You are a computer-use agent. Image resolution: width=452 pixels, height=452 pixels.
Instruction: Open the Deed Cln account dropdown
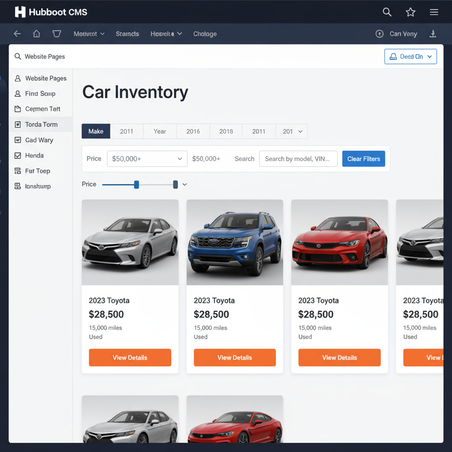[411, 56]
